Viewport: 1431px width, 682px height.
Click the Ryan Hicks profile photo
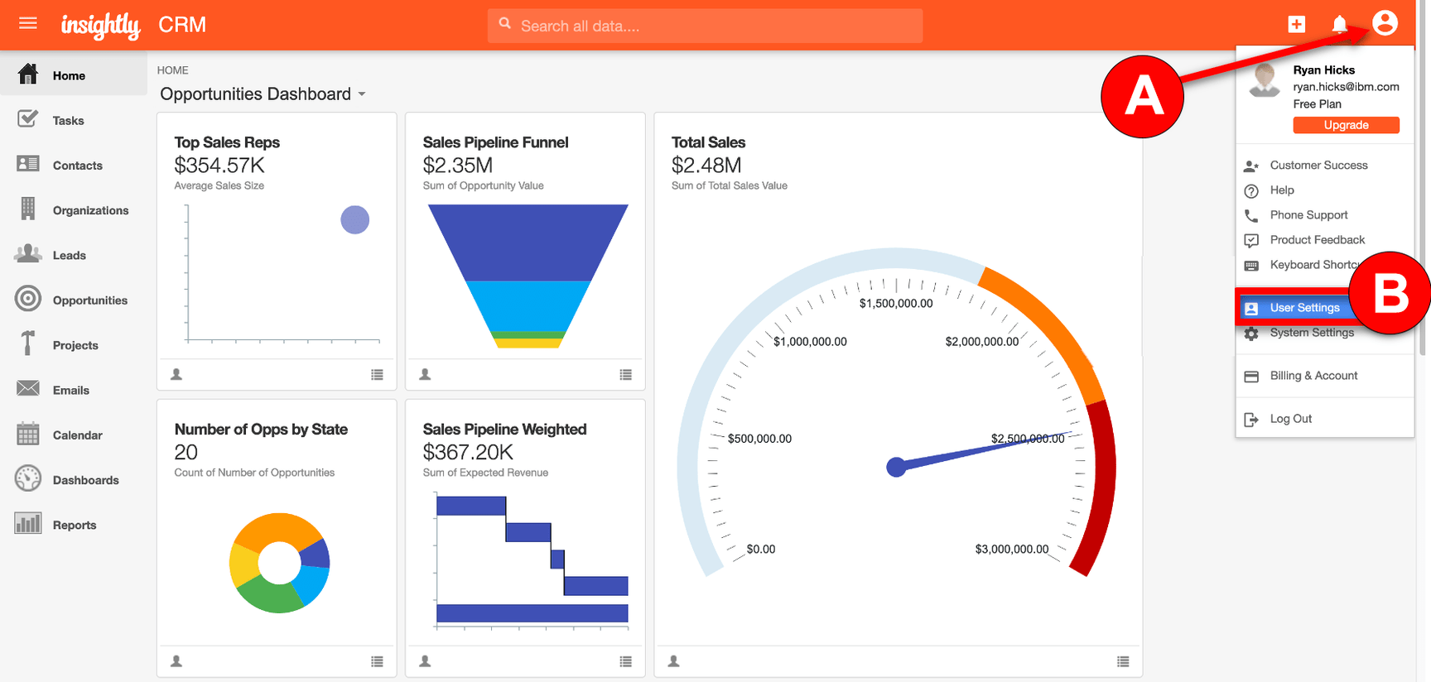coord(1264,81)
